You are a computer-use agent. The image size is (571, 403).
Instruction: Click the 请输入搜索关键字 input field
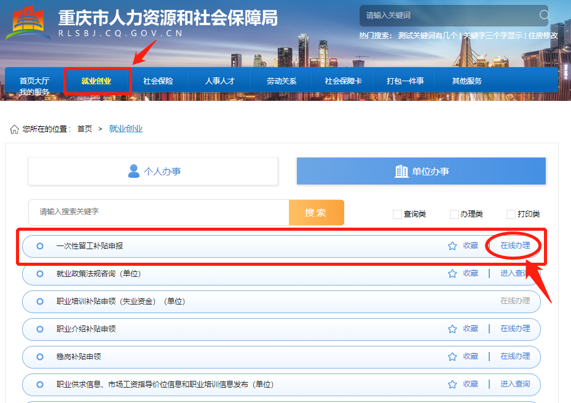(x=159, y=212)
